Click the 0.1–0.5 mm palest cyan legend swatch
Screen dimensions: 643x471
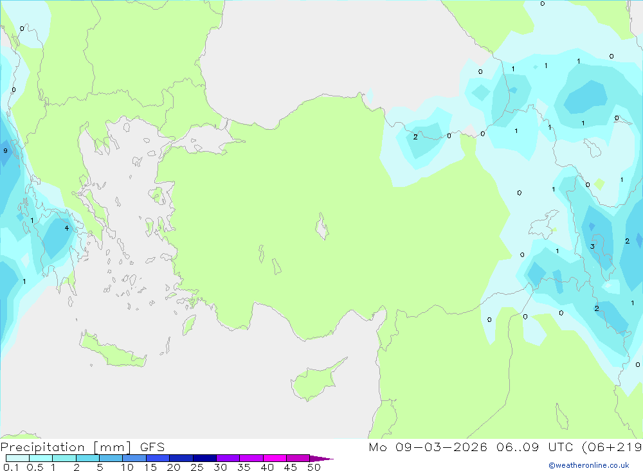pos(17,458)
